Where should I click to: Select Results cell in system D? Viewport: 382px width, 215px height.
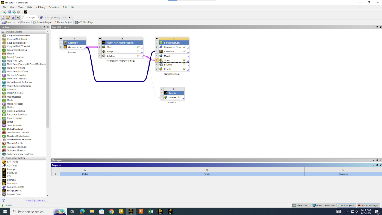(174, 98)
